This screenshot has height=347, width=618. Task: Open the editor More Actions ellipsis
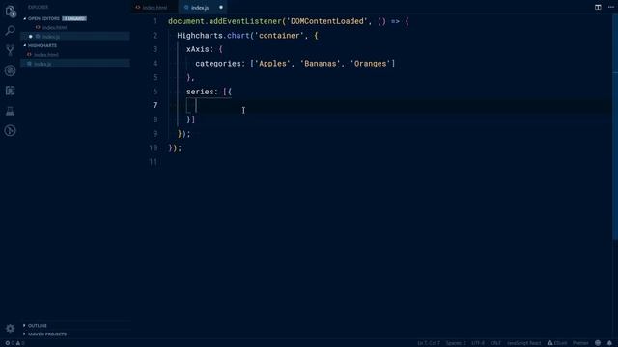tap(611, 7)
